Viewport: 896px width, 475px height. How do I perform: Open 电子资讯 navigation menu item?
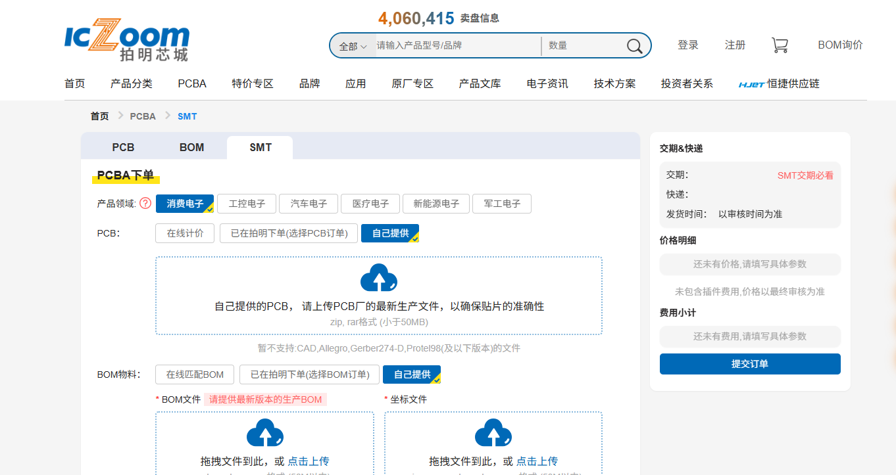pos(547,84)
